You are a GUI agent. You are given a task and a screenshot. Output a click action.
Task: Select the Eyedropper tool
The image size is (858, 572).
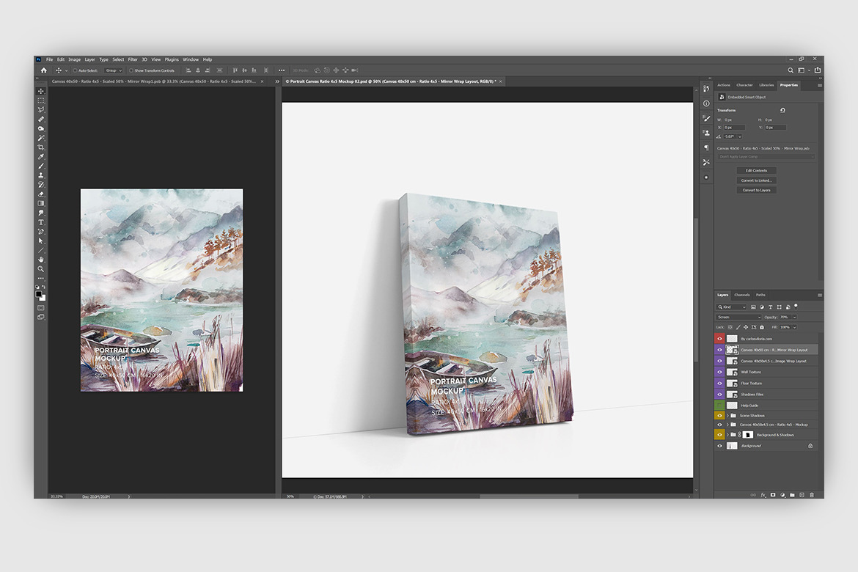pos(41,156)
